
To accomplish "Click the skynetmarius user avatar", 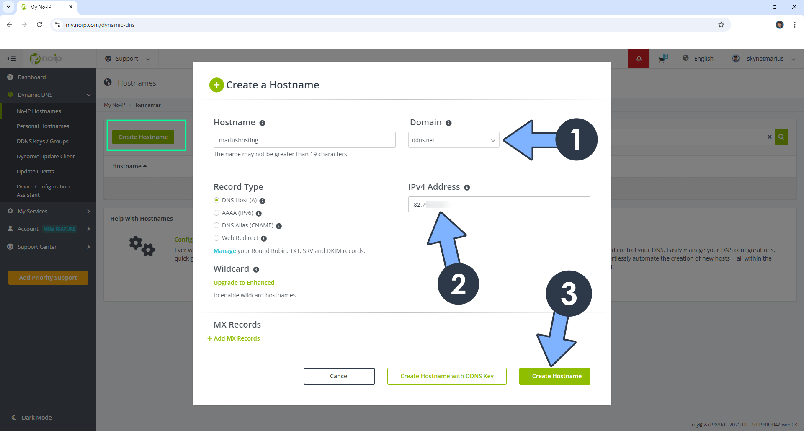I will click(736, 59).
